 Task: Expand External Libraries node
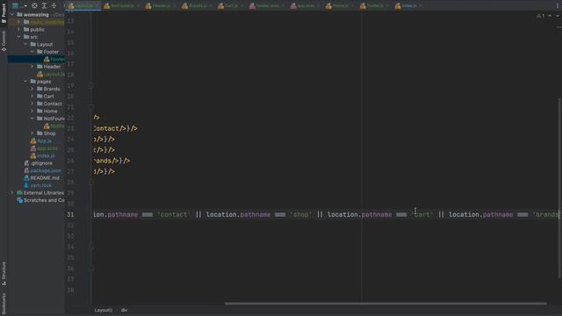click(x=12, y=193)
